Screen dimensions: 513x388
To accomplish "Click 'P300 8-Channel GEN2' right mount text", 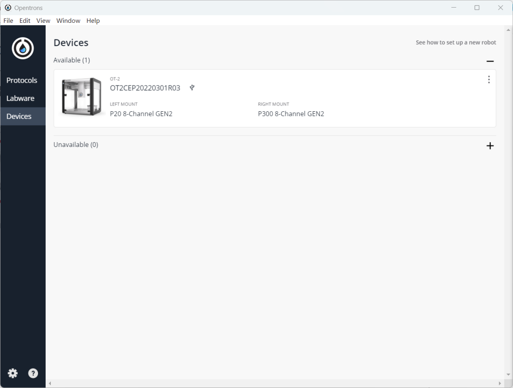I will 291,114.
